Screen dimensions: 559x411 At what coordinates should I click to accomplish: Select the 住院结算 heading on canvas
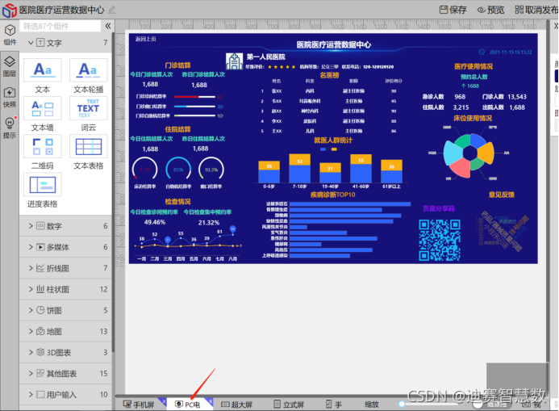[177, 129]
